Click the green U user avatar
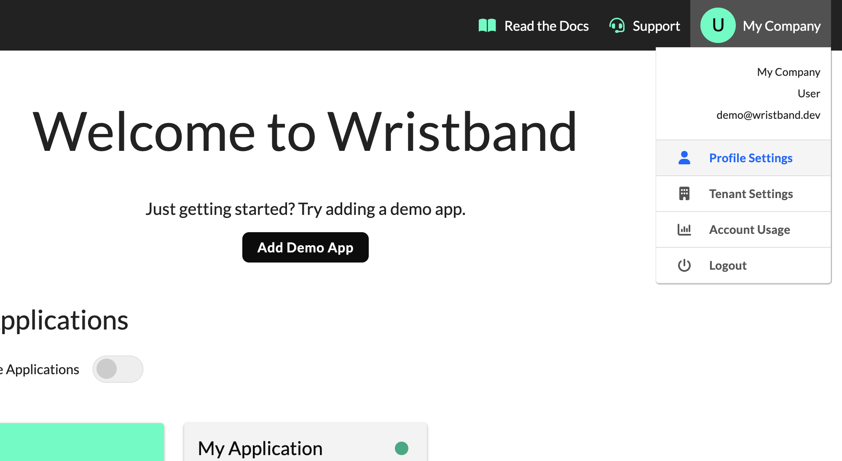Viewport: 842px width, 461px height. pos(718,25)
